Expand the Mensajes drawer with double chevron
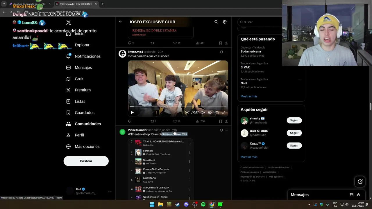The width and height of the screenshot is (372, 209). (x=359, y=195)
